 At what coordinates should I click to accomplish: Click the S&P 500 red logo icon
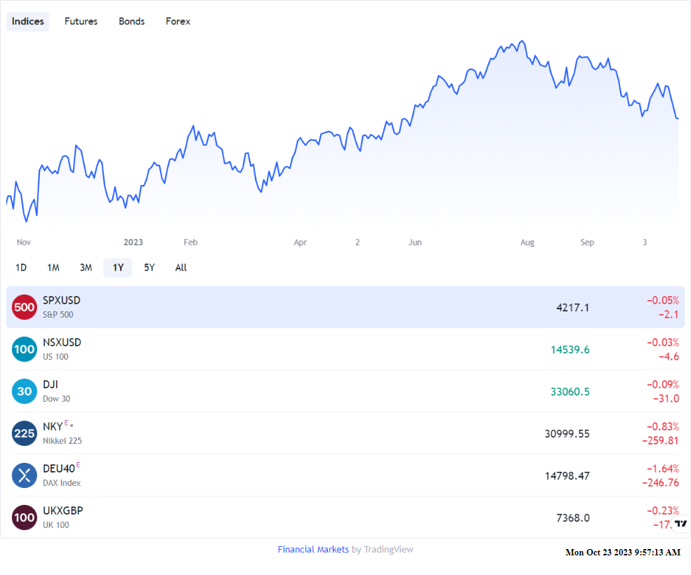coord(25,307)
